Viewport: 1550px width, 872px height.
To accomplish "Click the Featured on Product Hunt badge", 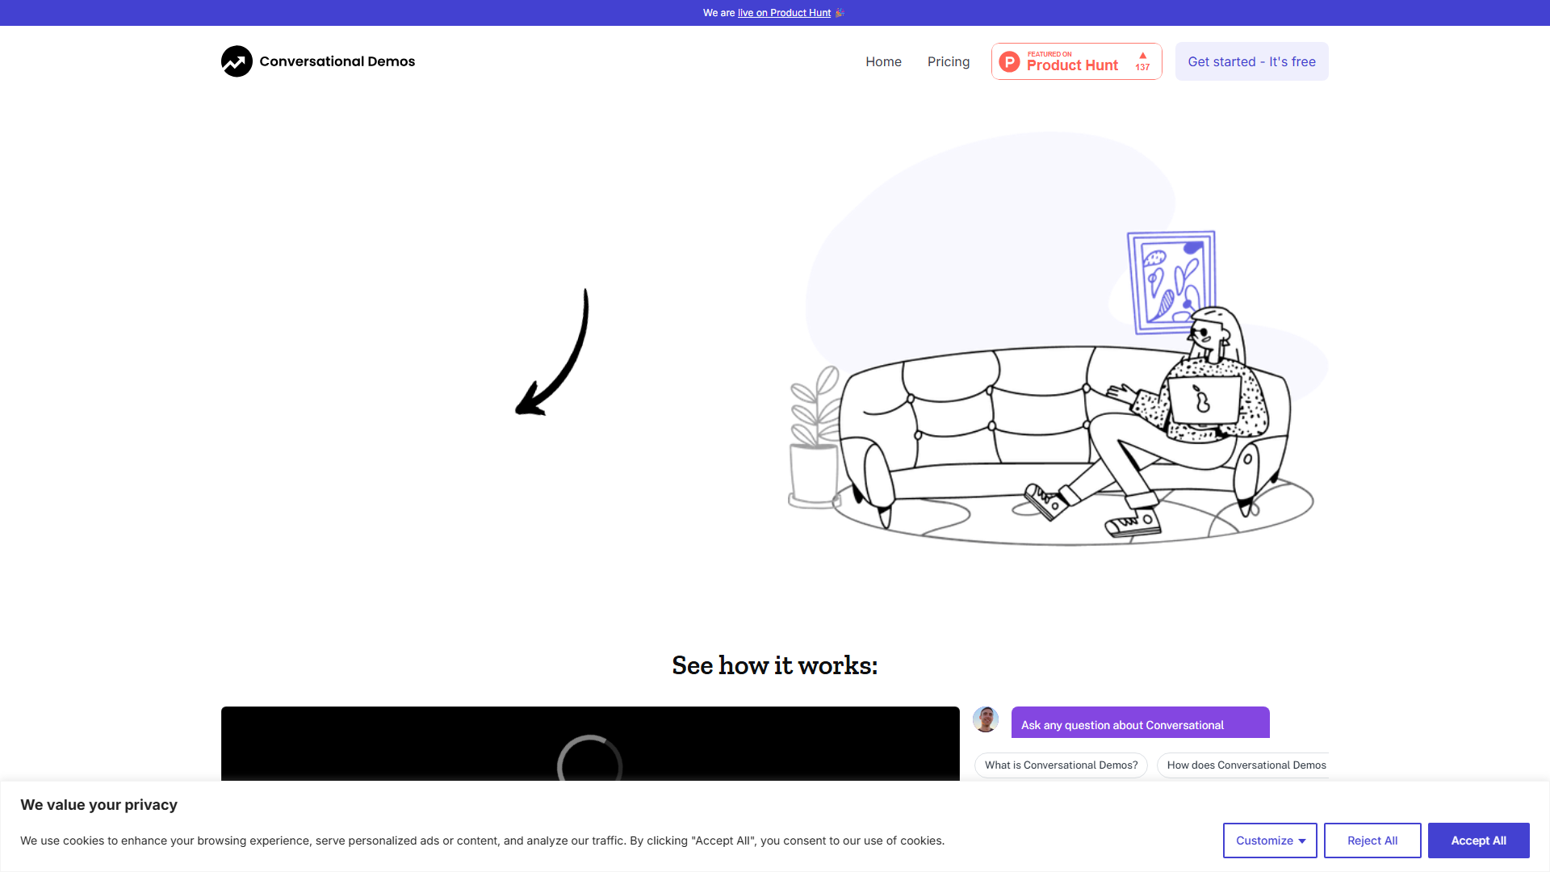I will click(x=1076, y=61).
